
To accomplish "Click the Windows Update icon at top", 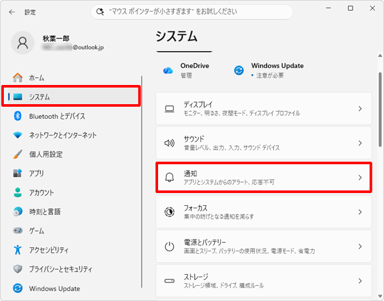I will pos(239,70).
